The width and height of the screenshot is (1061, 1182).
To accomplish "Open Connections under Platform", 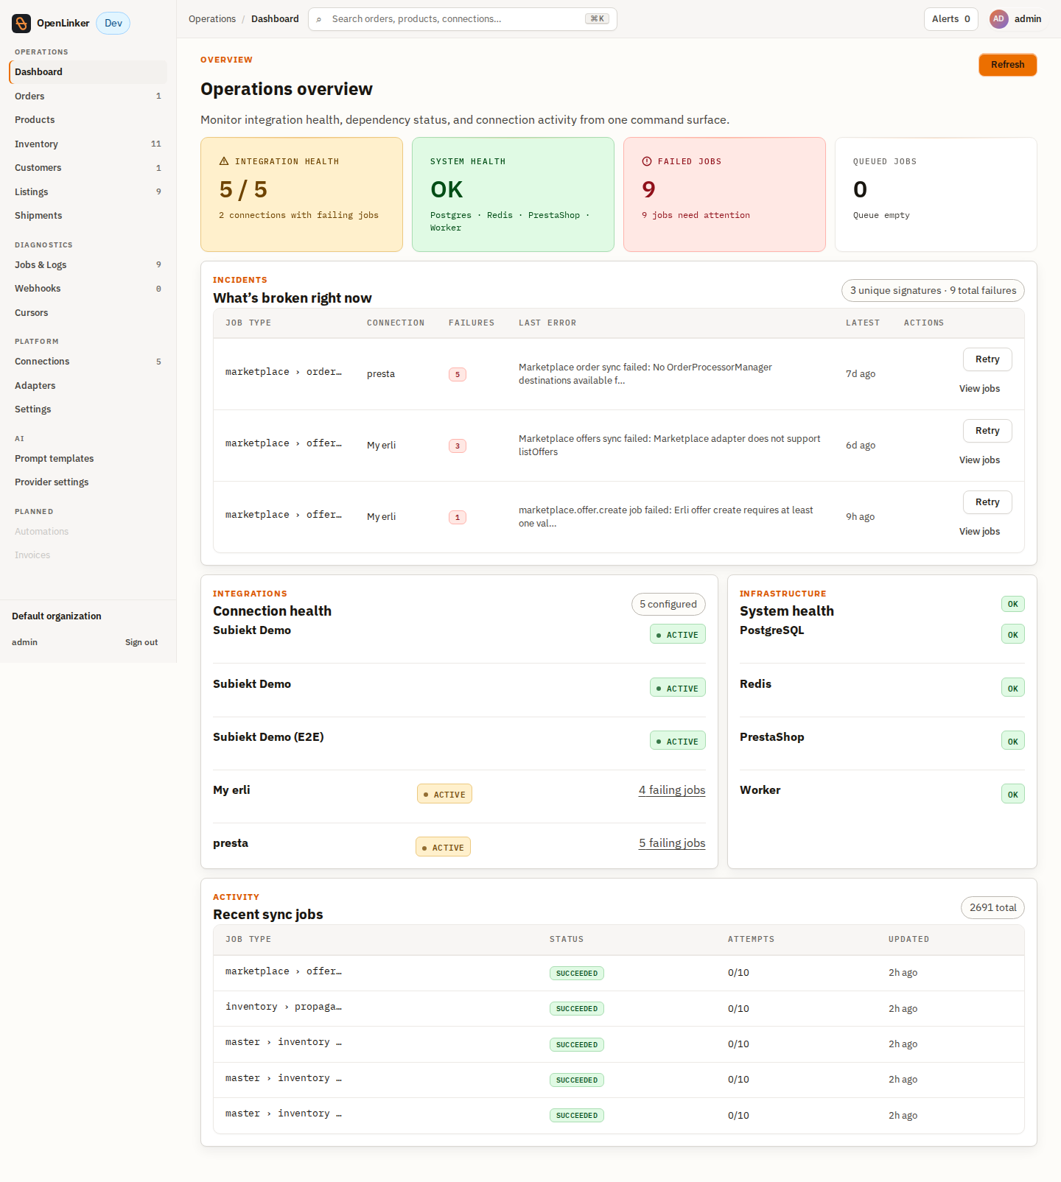I will tap(88, 362).
